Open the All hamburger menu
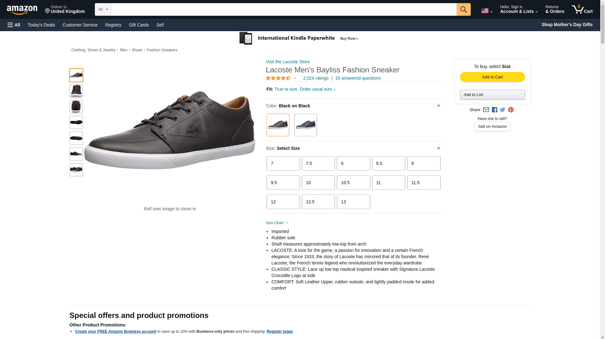 tap(14, 25)
